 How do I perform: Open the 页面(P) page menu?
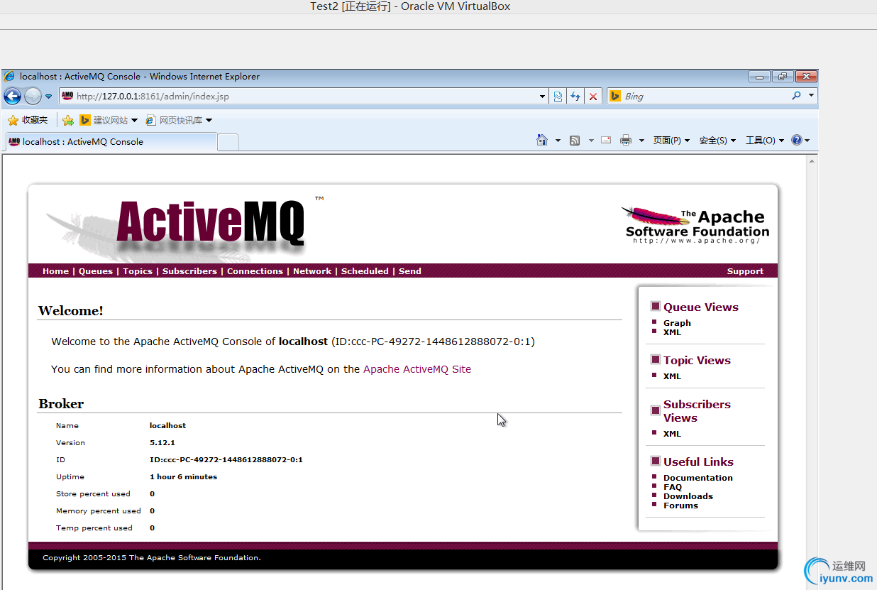[x=671, y=141]
